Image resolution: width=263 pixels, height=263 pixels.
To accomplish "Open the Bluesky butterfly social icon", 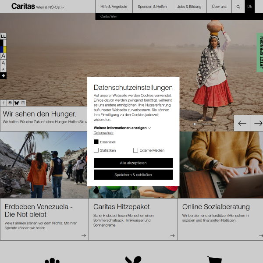I will tap(17, 103).
